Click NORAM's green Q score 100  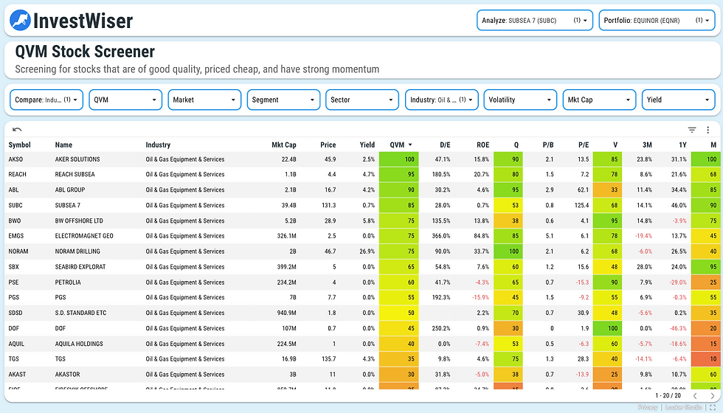(x=508, y=251)
